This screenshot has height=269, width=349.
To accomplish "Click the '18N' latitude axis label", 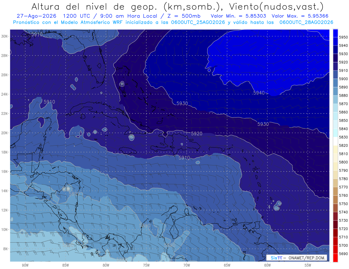I will (4, 152).
